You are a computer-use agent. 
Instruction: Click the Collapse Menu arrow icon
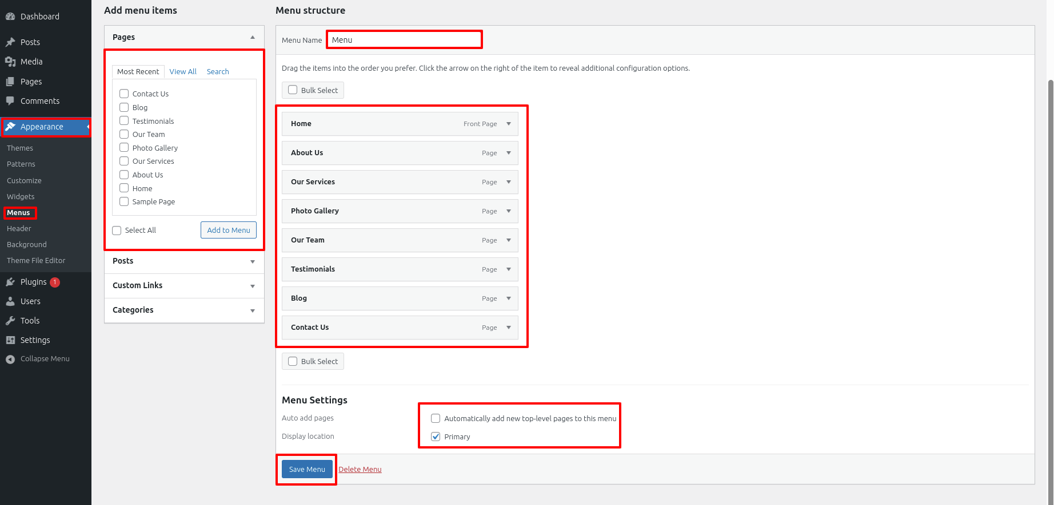pyautogui.click(x=10, y=359)
